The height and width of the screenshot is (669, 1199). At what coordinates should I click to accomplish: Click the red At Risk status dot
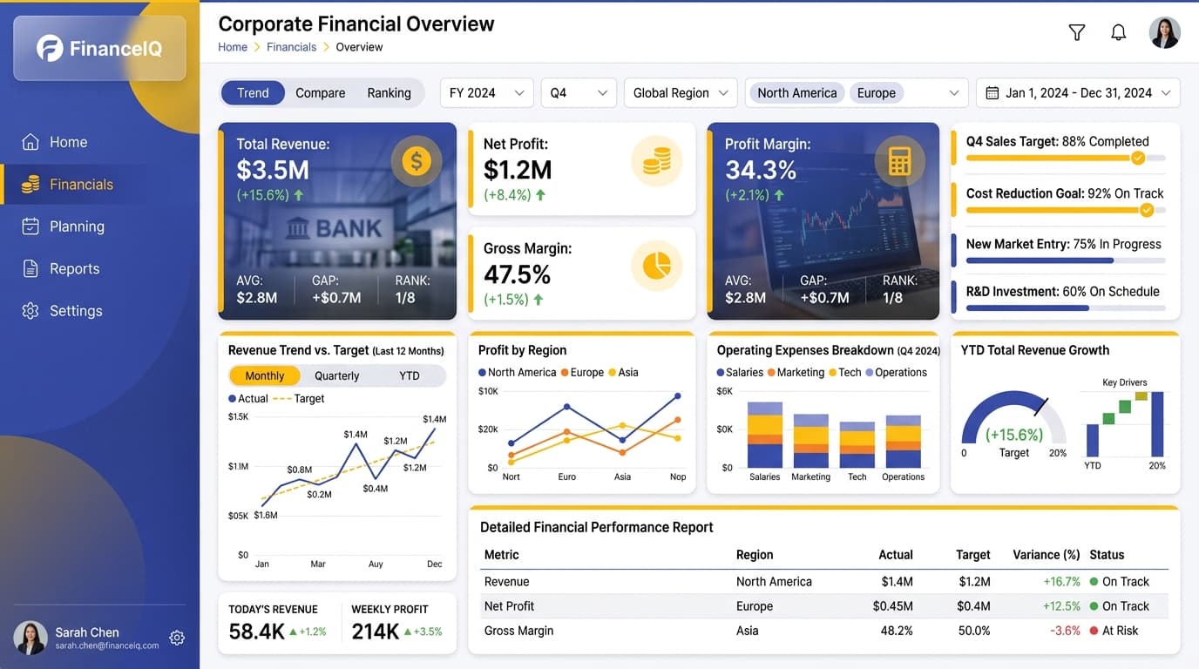click(1094, 631)
